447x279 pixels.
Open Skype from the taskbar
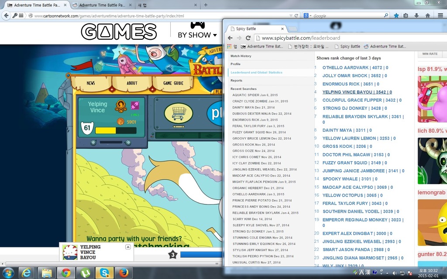105,273
